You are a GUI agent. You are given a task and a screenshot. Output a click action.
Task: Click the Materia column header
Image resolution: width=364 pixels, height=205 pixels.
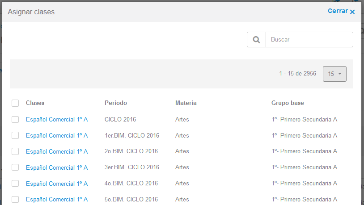(186, 103)
